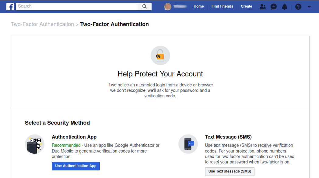This screenshot has height=178, width=319.
Task: Click the Authentication App heading
Action: pos(74,137)
